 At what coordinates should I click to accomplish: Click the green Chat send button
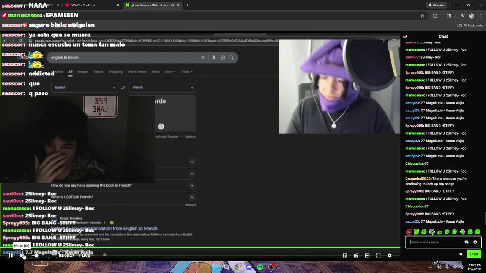[474, 254]
